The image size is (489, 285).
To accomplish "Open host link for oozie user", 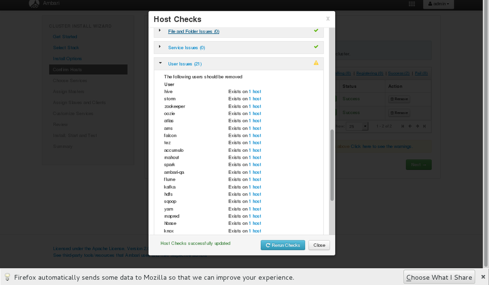I will coord(255,113).
